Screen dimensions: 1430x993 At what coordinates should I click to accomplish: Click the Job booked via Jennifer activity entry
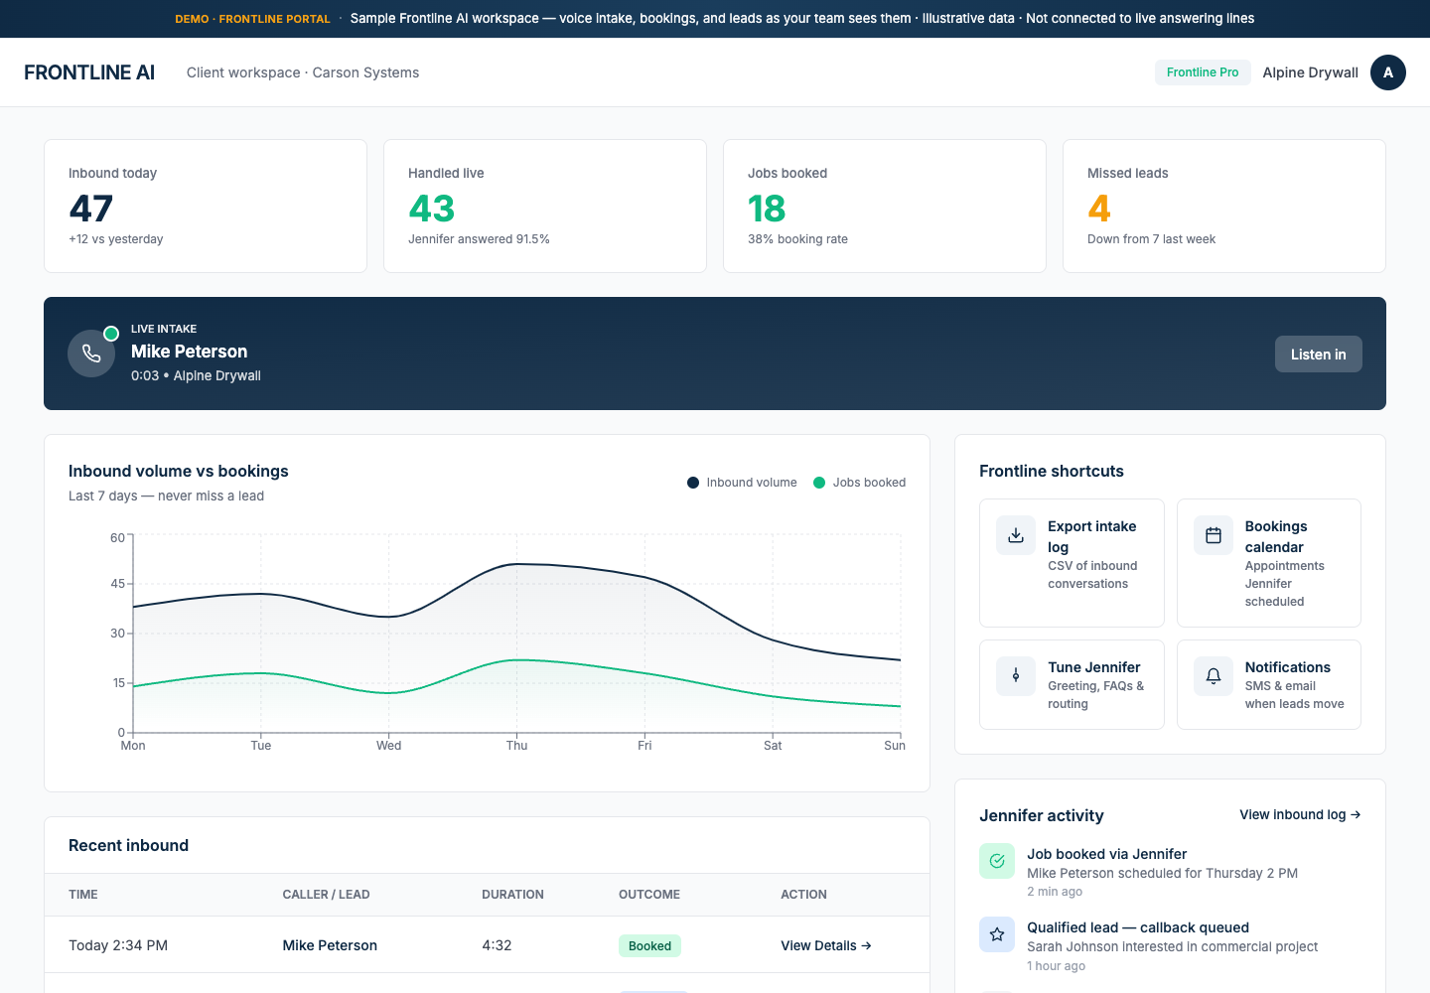tap(1170, 872)
